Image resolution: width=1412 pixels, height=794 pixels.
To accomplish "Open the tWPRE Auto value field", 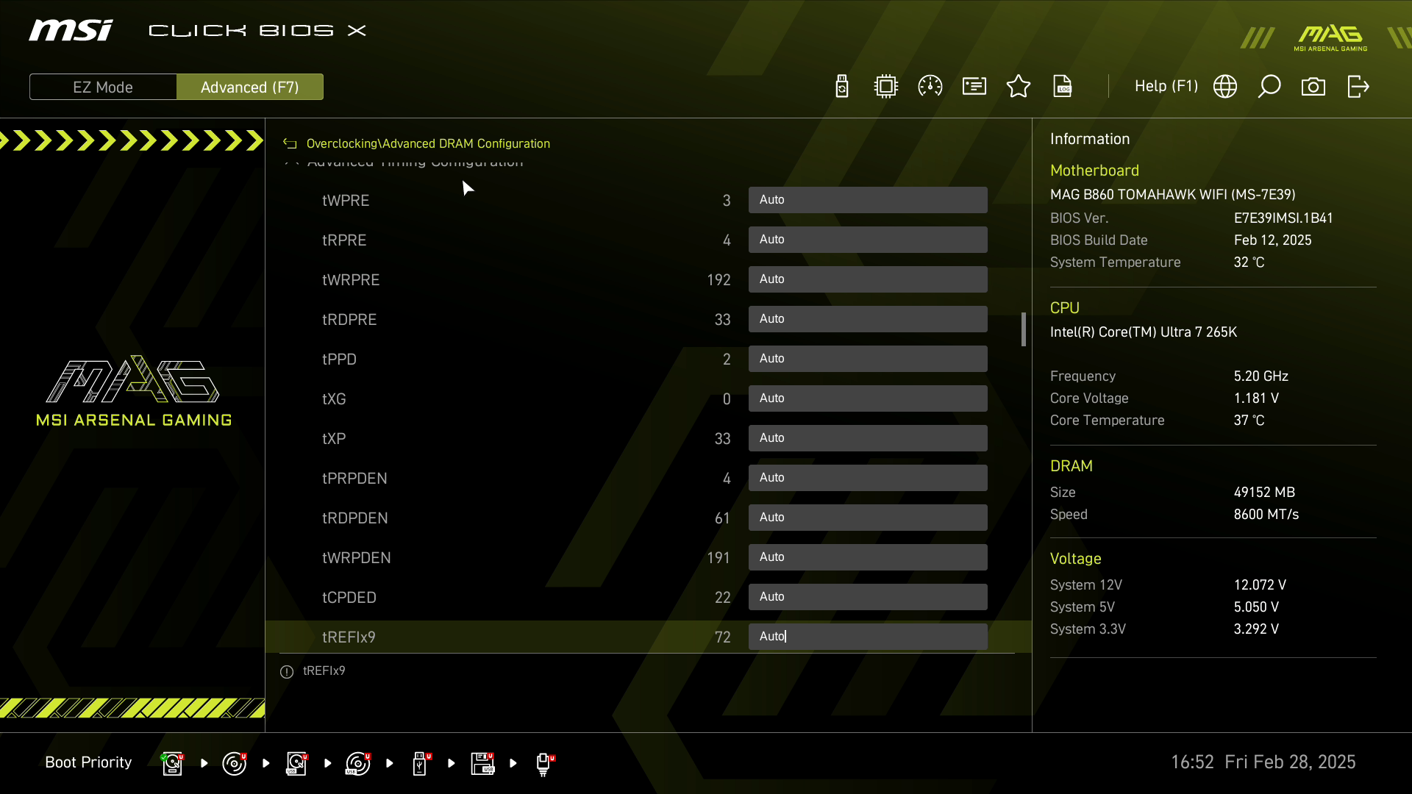I will click(x=868, y=200).
